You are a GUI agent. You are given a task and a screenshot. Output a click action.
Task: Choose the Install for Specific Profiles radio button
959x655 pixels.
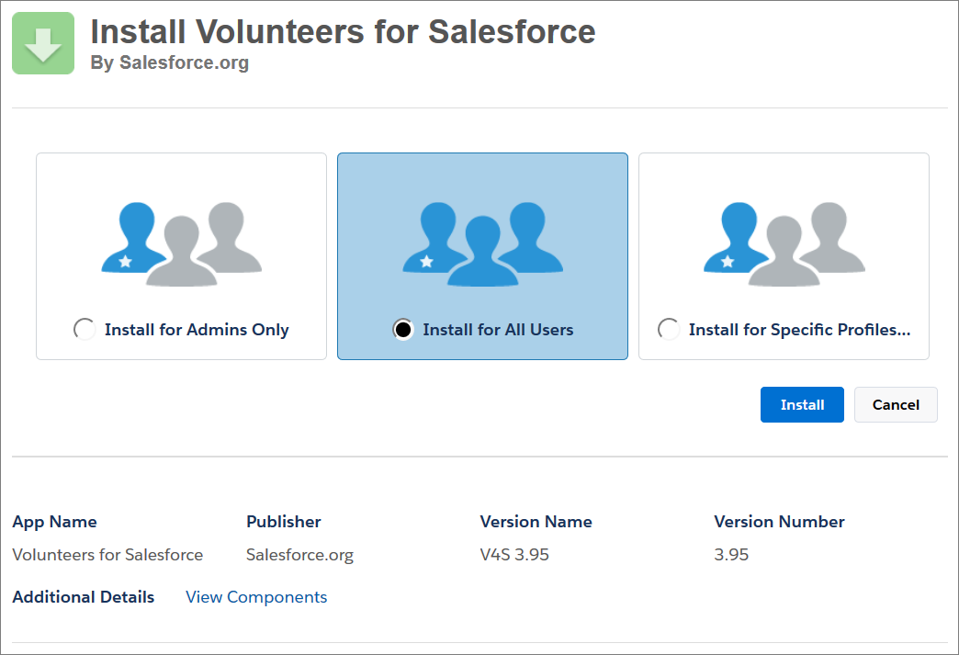click(x=669, y=329)
